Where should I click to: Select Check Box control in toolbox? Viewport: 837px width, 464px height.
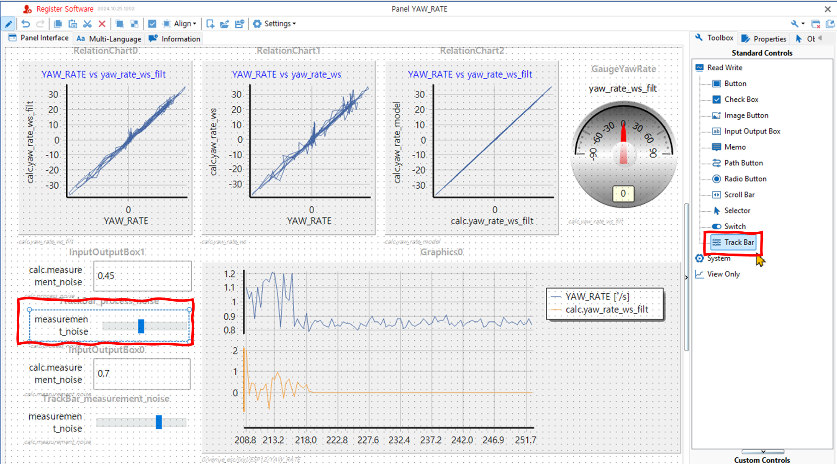(741, 100)
